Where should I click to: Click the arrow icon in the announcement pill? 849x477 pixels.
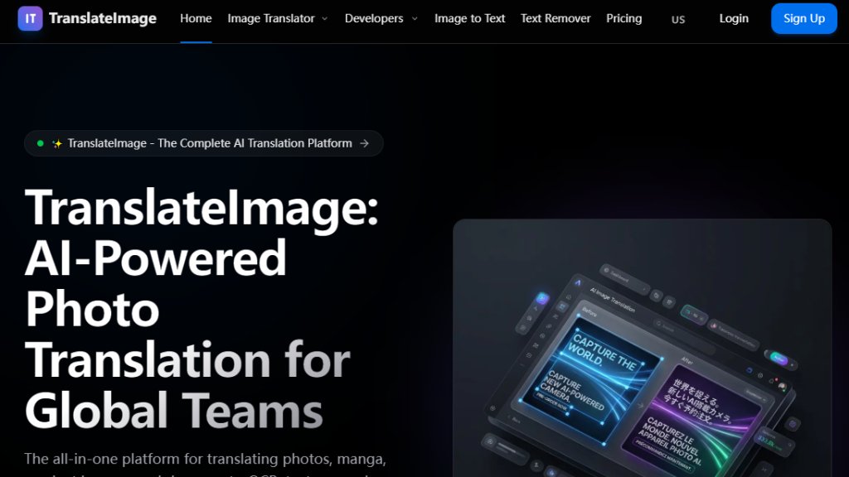[365, 143]
